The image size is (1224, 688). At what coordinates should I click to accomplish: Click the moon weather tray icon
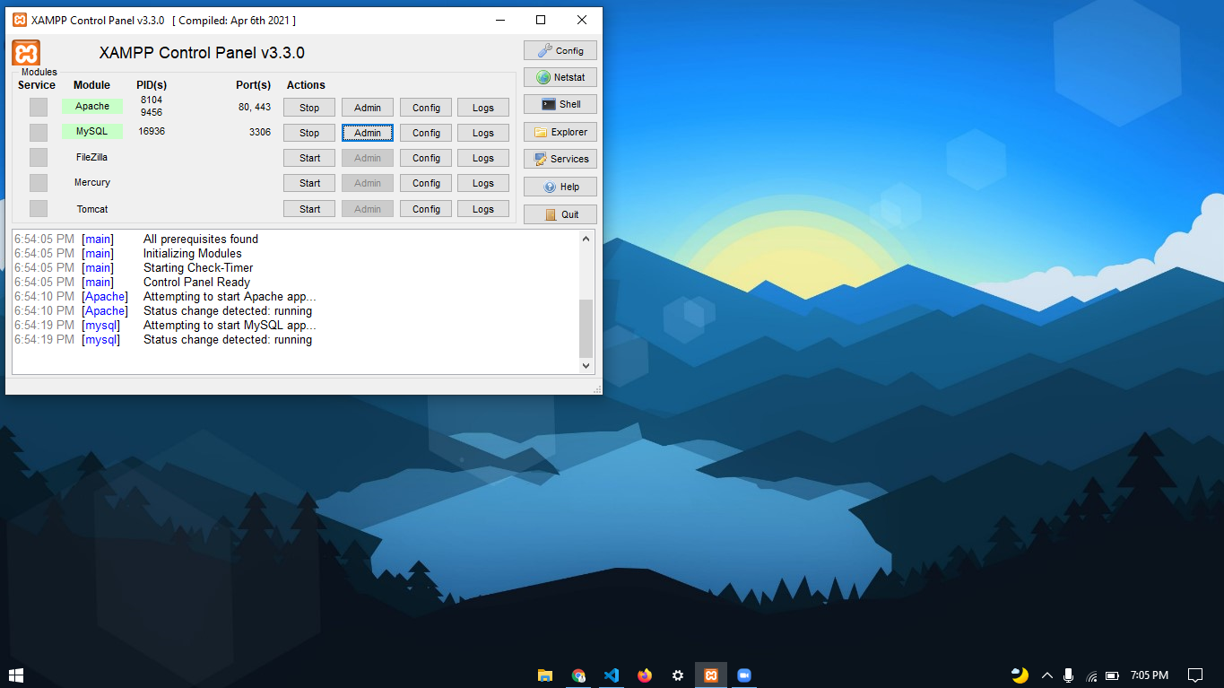coord(1020,675)
